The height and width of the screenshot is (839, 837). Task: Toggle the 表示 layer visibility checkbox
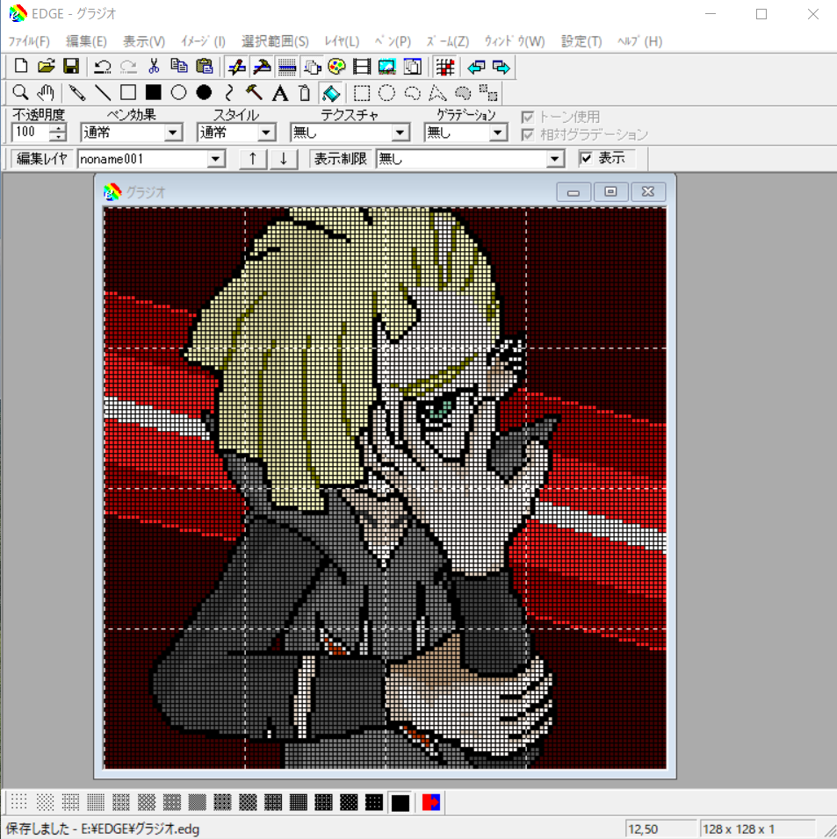click(x=587, y=158)
